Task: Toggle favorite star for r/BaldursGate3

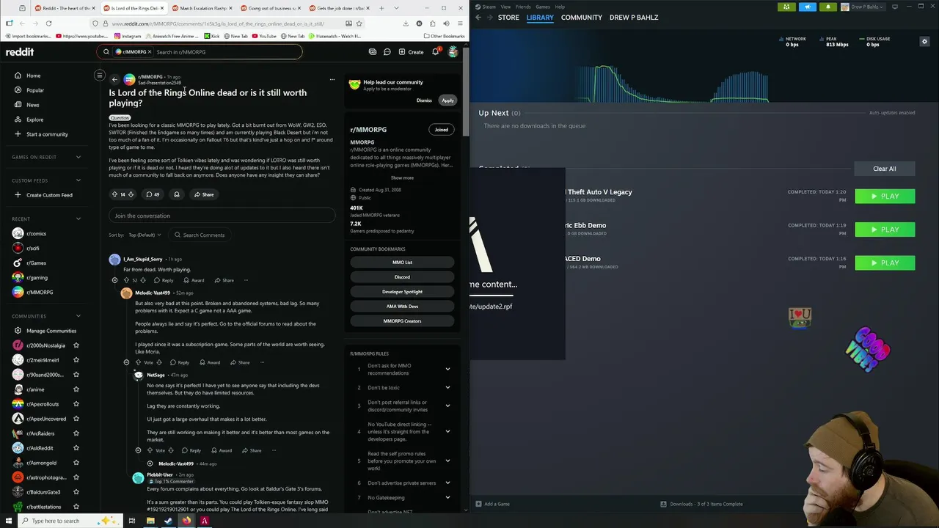Action: [76, 492]
